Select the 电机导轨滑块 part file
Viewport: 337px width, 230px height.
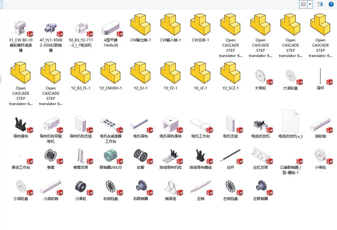point(171,124)
